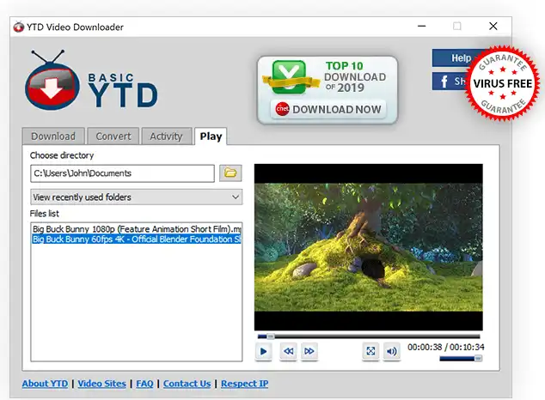Toggle fullscreen video mode
Screen dimensions: 545x400
tap(370, 351)
